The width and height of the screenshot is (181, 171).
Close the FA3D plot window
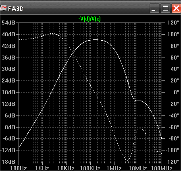coord(176,8)
